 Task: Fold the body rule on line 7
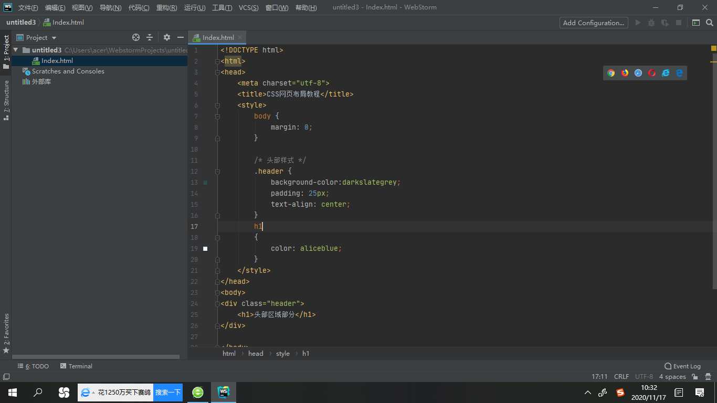tap(217, 116)
